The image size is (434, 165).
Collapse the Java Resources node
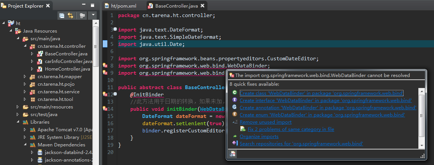[11, 31]
